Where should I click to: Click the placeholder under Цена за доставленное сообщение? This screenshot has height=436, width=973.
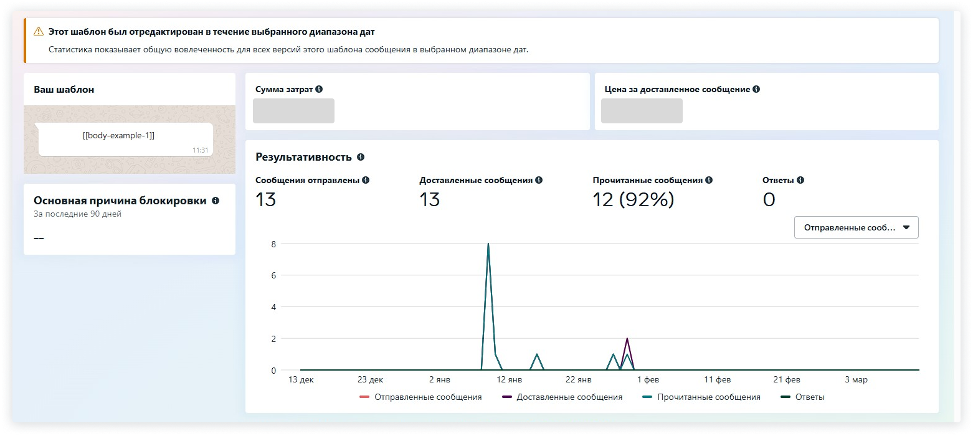642,111
